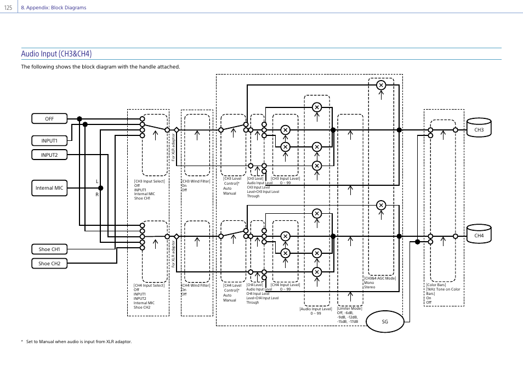Click the page number 125
Viewport: 523px width, 370px height.
pos(8,8)
